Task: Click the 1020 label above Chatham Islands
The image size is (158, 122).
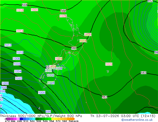Action: pos(109,64)
